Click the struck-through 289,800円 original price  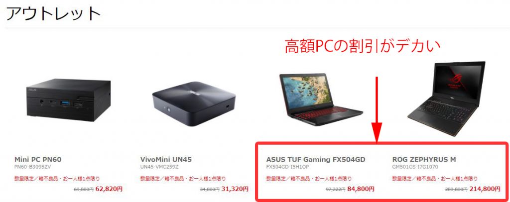tap(456, 190)
